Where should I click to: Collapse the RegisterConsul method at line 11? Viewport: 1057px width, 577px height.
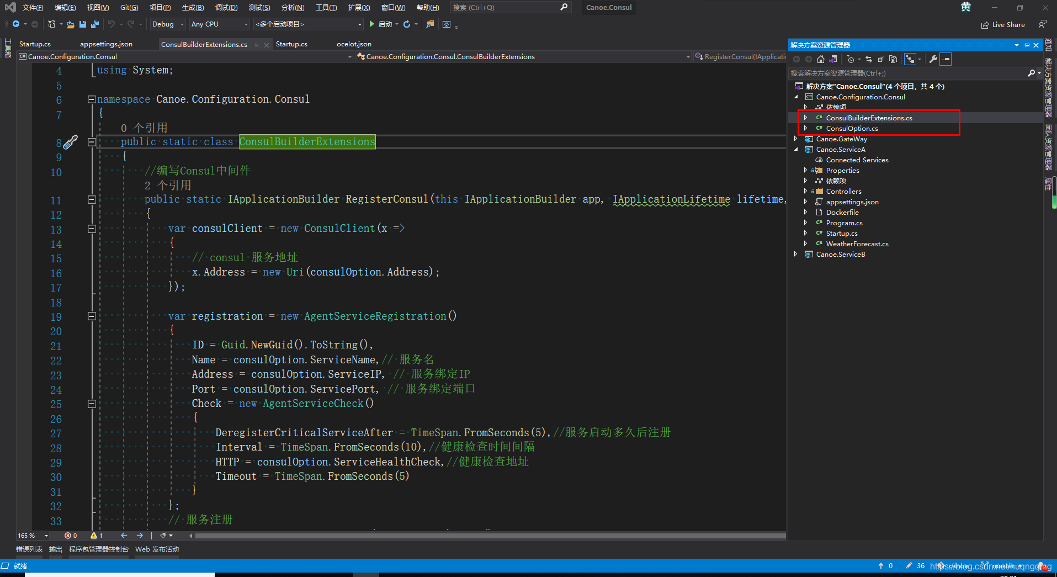pos(92,199)
